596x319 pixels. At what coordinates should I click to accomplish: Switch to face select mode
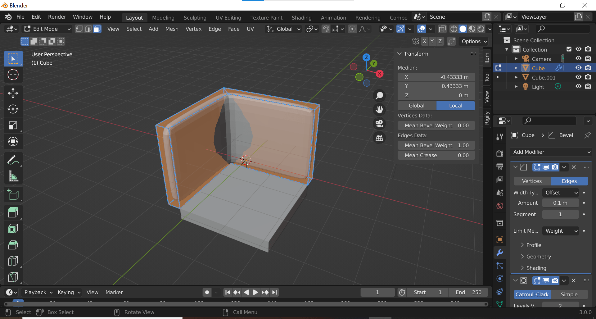click(x=97, y=29)
